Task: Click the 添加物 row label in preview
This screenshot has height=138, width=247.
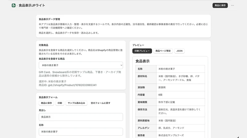Action: [146, 87]
